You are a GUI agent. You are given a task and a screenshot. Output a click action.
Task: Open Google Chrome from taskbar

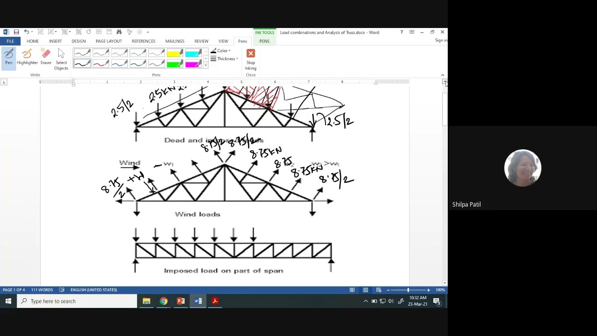tap(164, 301)
